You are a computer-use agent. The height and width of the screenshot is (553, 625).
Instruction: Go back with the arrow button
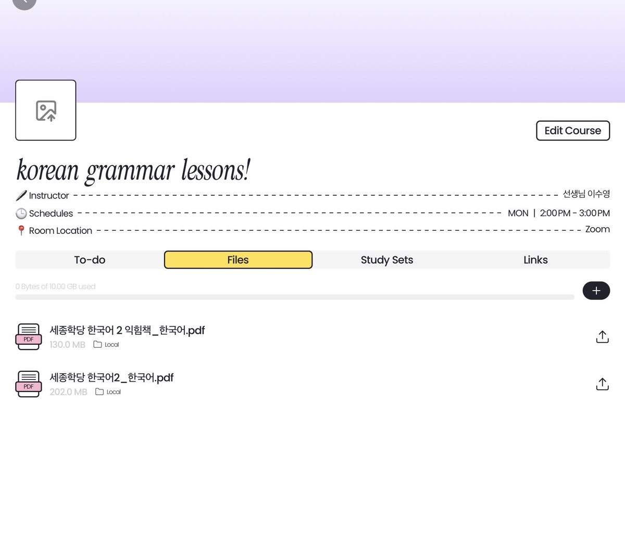(x=24, y=2)
